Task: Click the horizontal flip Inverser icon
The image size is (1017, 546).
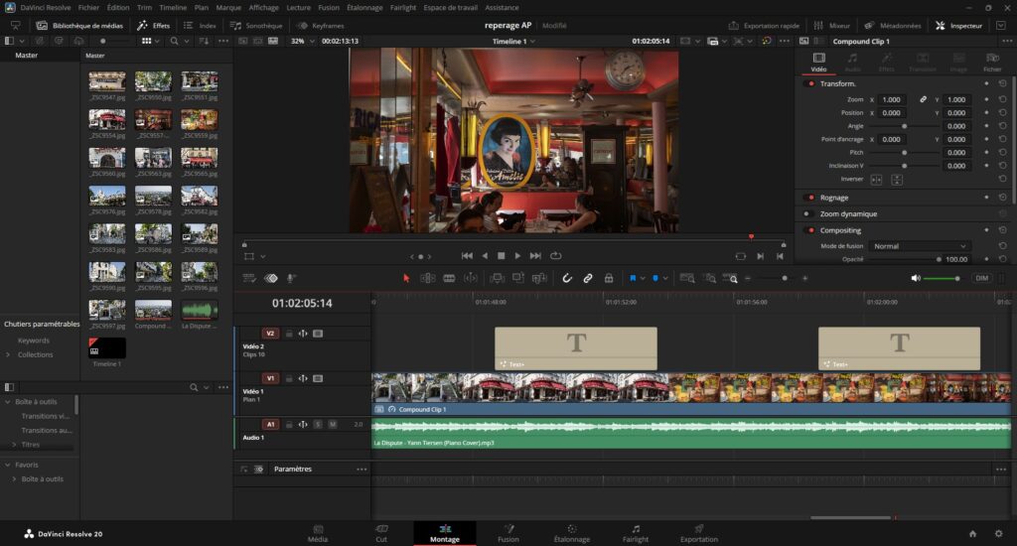Action: 876,180
